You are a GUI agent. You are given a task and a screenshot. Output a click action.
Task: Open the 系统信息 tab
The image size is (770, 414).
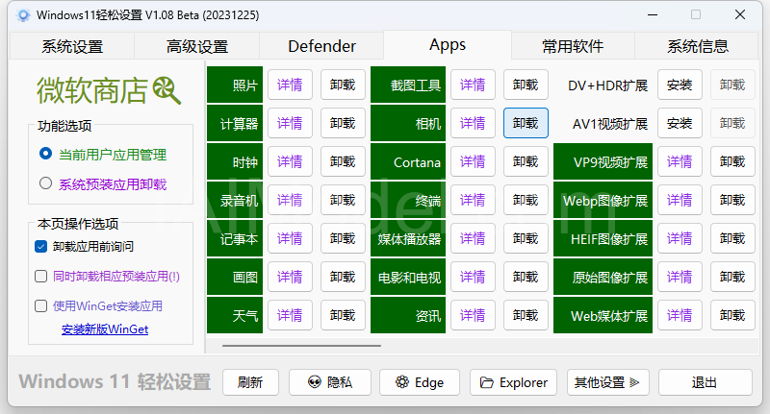coord(697,46)
